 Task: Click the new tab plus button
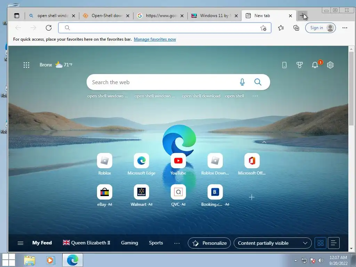coord(302,16)
